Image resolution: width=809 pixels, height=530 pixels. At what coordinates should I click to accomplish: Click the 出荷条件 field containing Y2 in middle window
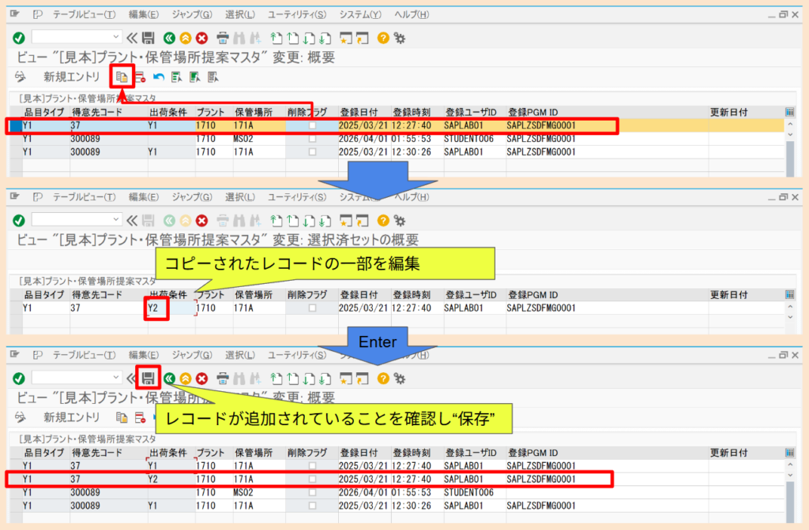coord(158,308)
